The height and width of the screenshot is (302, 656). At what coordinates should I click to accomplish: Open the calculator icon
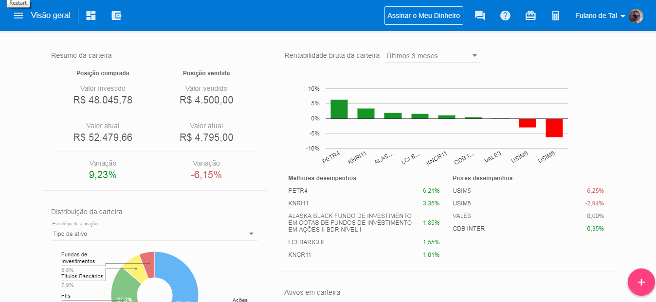pyautogui.click(x=556, y=16)
